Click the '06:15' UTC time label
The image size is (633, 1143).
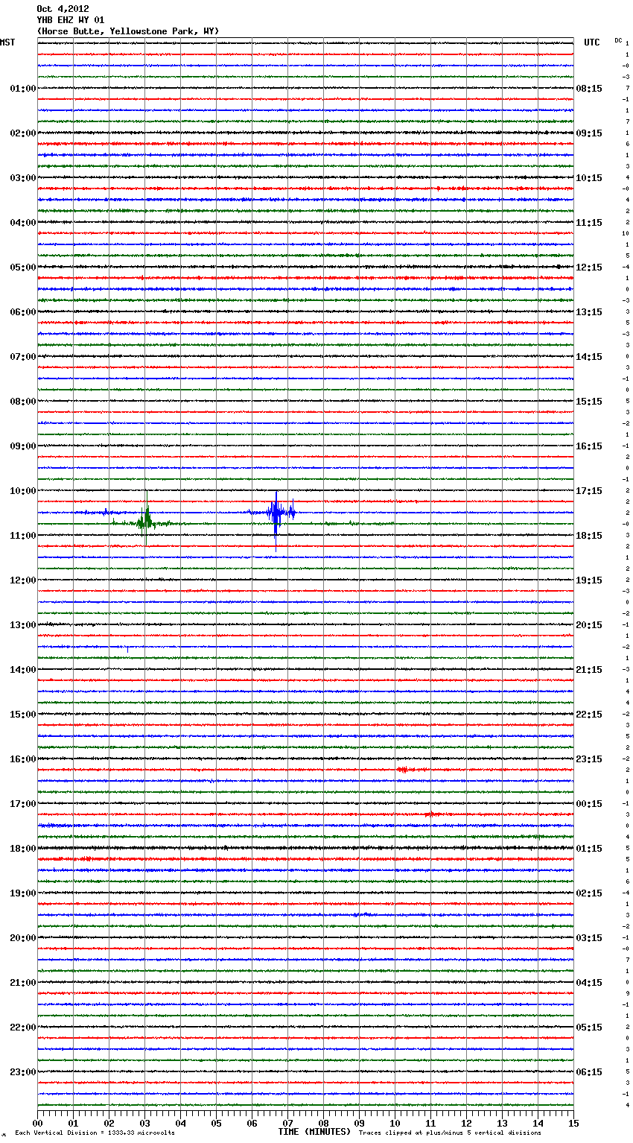(589, 1072)
